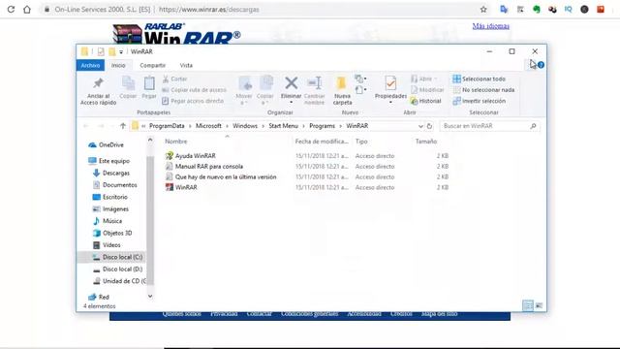Select Este equipo in navigation pane
The height and width of the screenshot is (349, 620).
[x=109, y=161]
